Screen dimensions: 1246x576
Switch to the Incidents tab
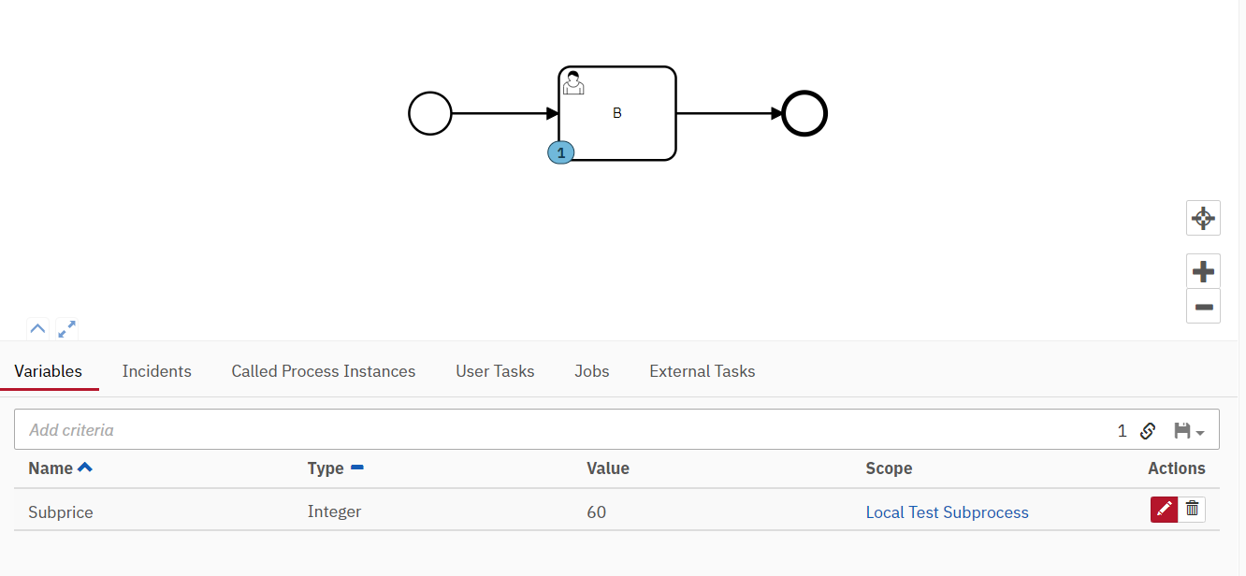156,371
